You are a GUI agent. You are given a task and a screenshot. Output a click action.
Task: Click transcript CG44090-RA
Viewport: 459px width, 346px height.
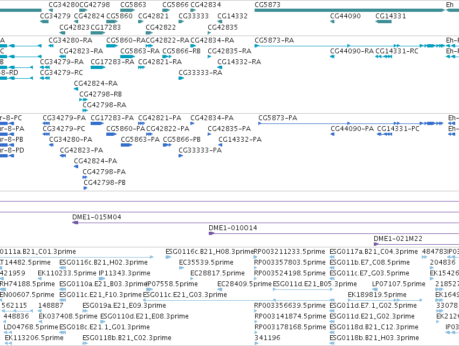click(352, 51)
